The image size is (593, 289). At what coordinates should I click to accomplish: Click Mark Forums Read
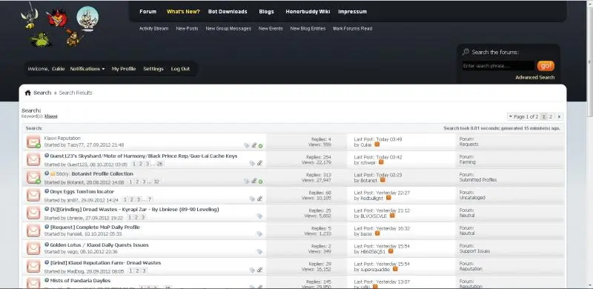pyautogui.click(x=353, y=28)
